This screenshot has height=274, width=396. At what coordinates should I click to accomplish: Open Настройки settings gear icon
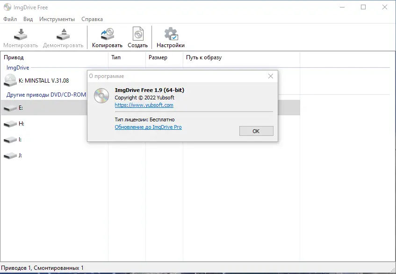pos(171,34)
